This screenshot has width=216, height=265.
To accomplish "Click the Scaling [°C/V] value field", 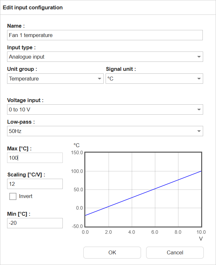I will (x=35, y=184).
